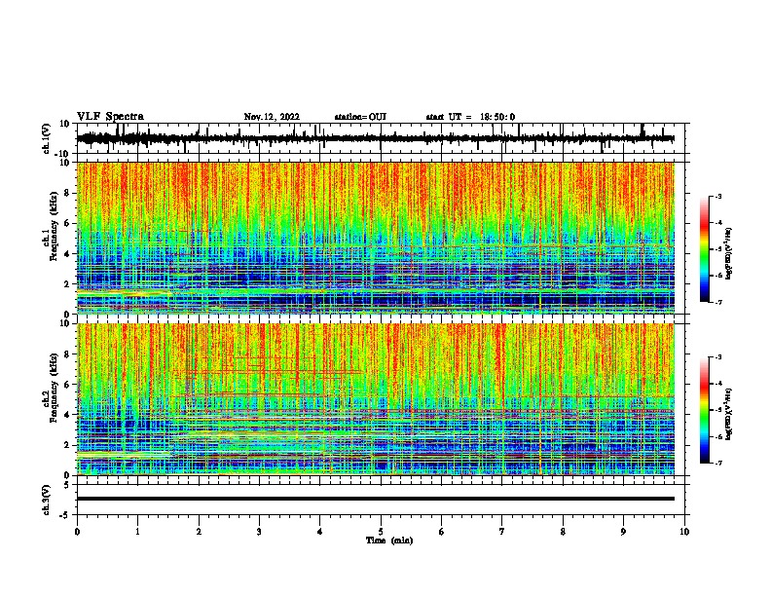Viewport: 771px width, 596px height.
Task: Click the 5 tick label on Time axis
Action: click(381, 532)
